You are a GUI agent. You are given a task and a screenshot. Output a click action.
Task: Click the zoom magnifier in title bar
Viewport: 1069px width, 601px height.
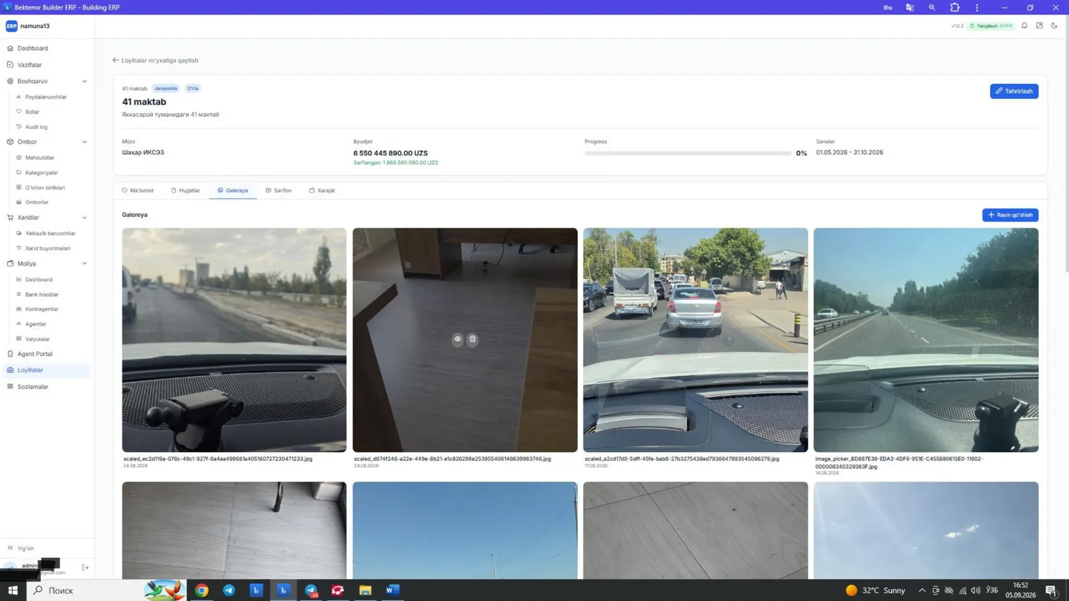932,7
